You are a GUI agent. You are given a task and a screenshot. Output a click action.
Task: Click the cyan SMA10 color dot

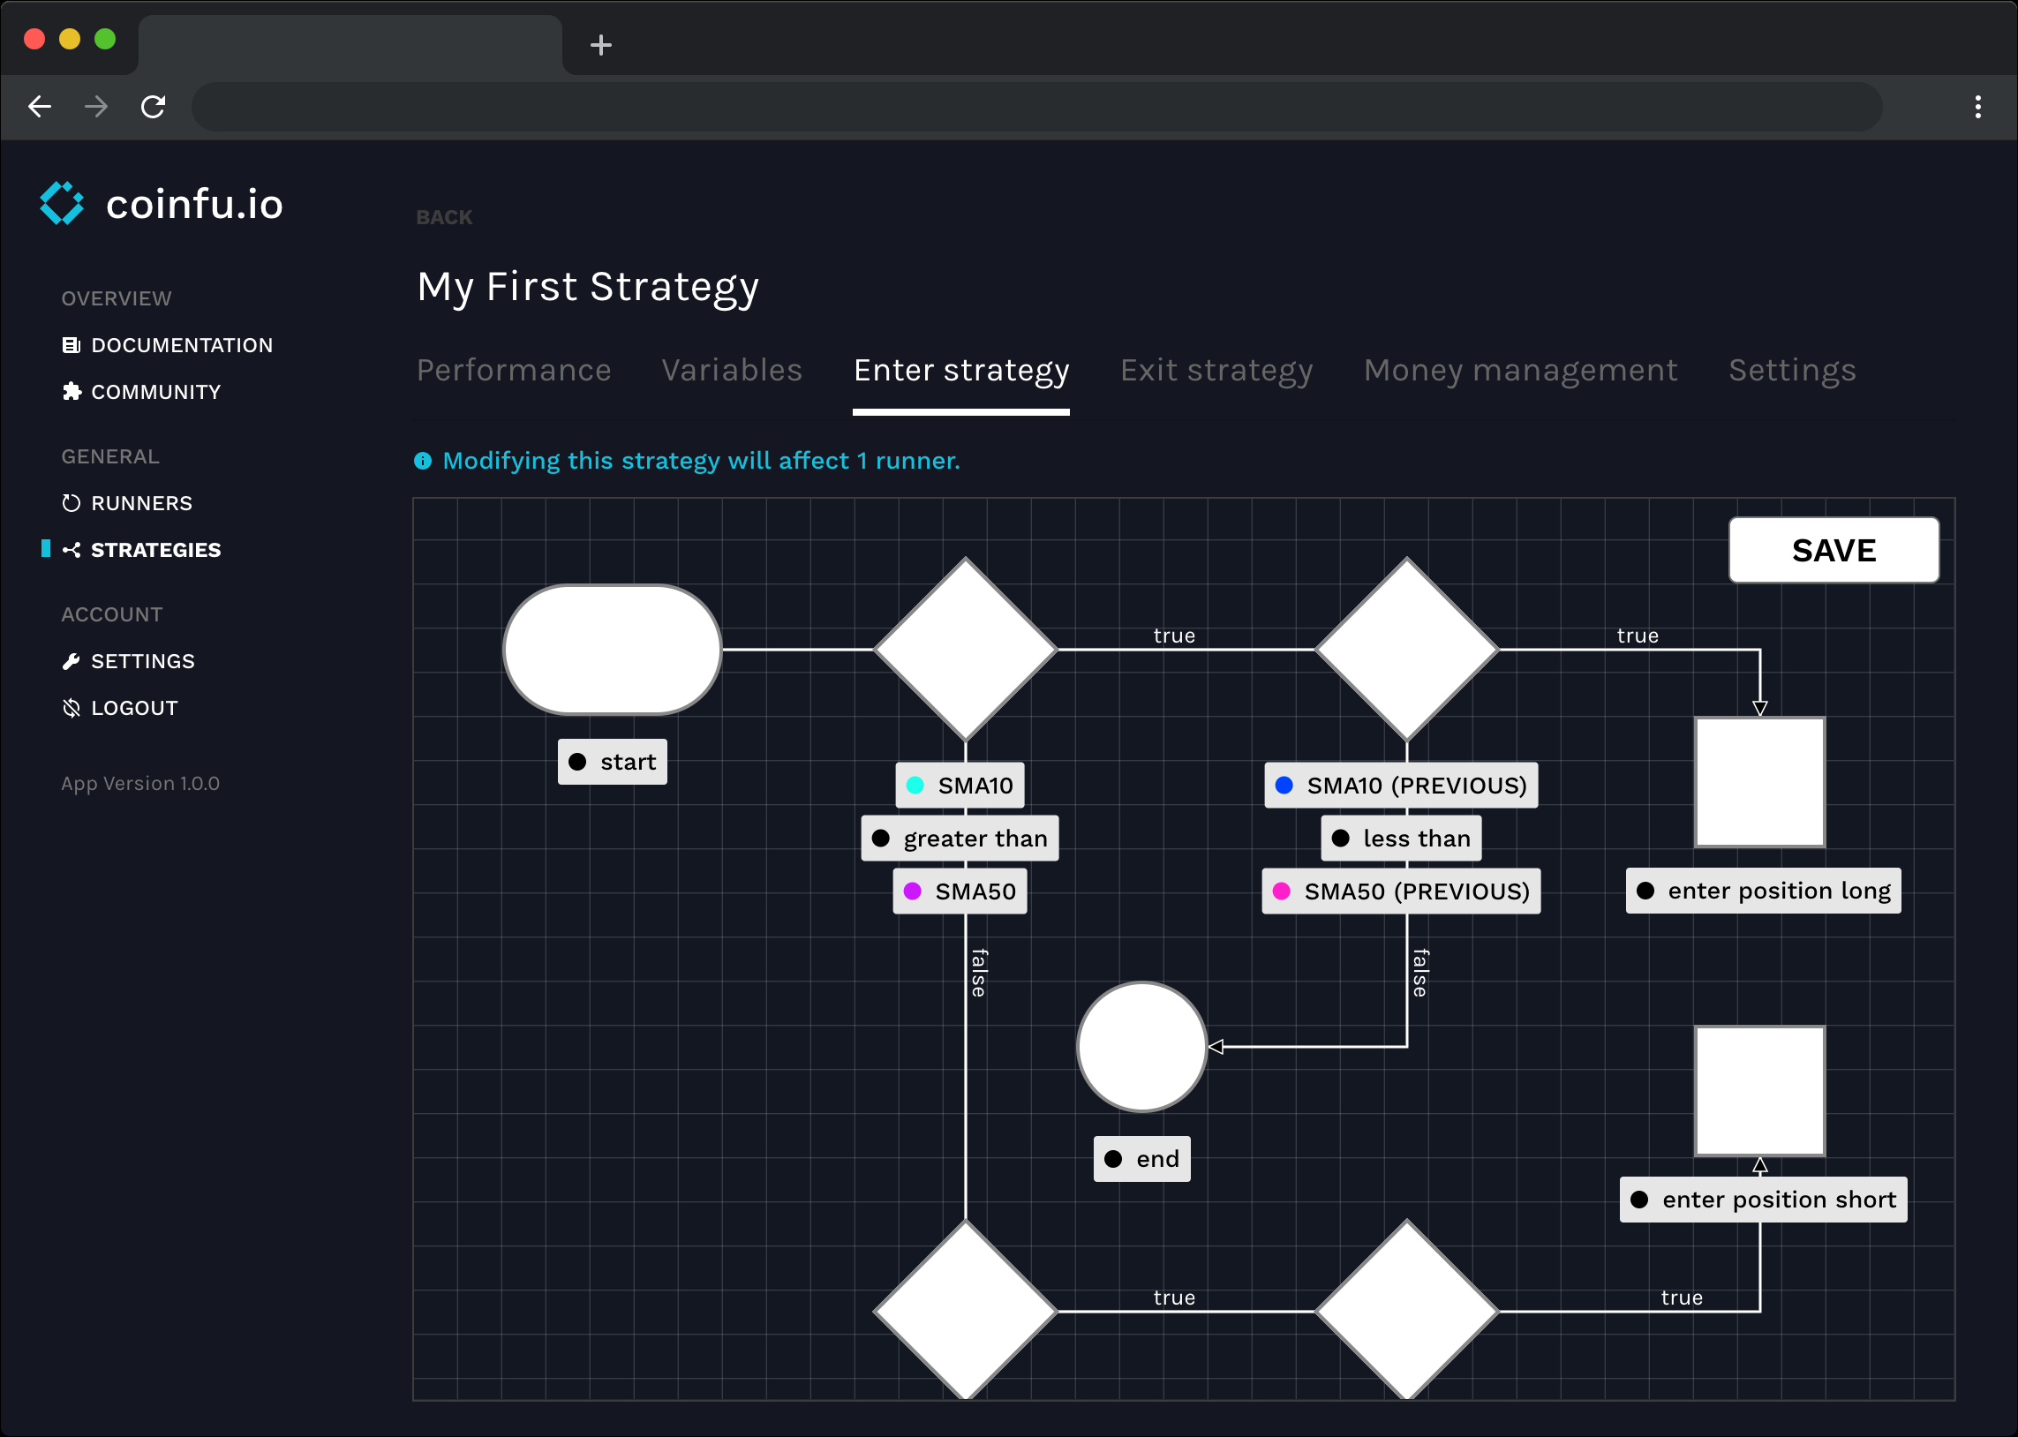pyautogui.click(x=915, y=786)
